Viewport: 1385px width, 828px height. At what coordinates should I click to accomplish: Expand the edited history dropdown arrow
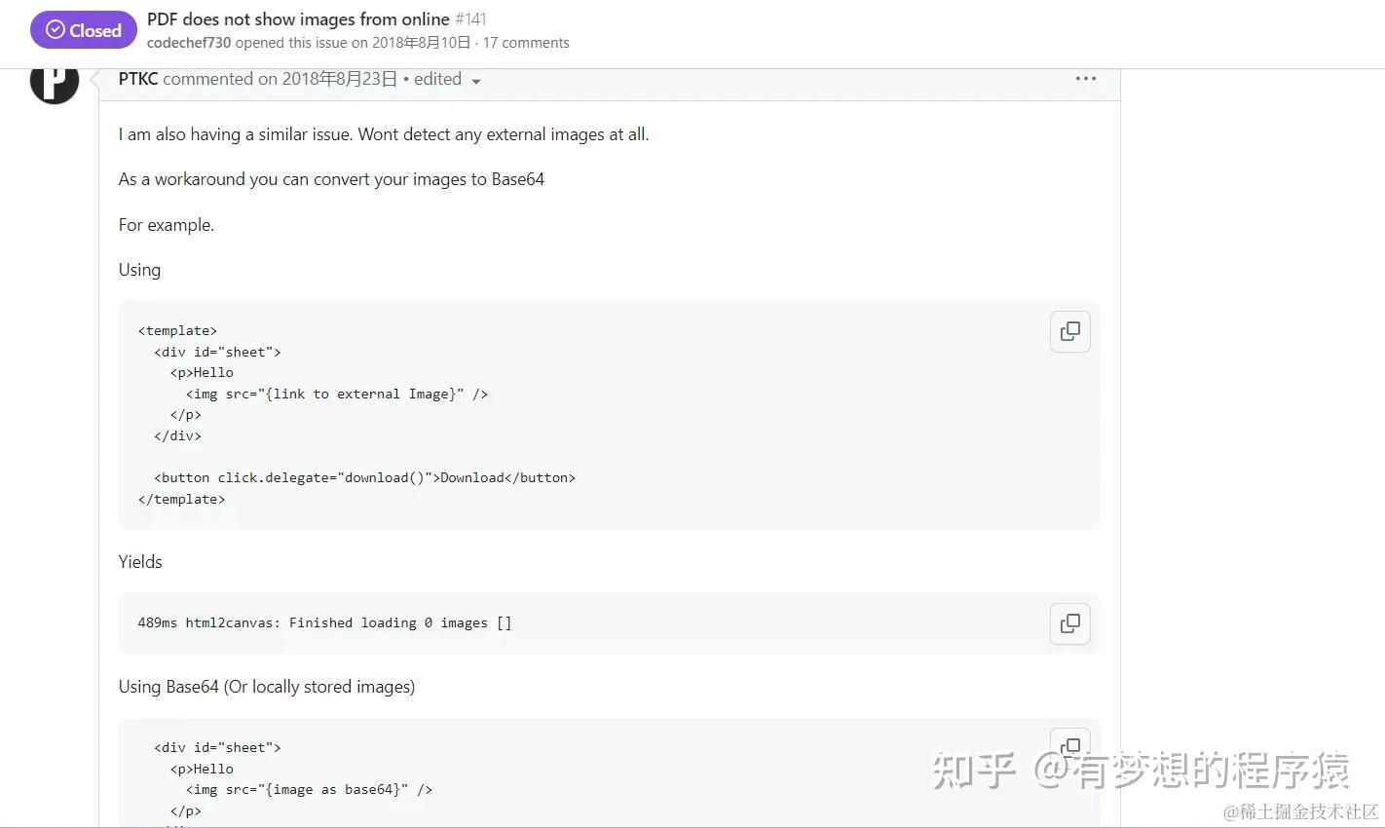pos(476,82)
